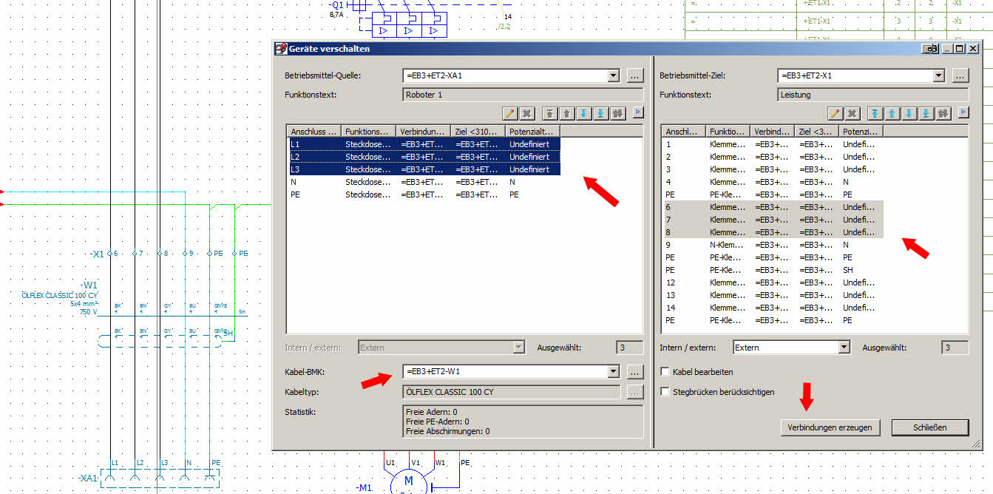Image resolution: width=993 pixels, height=494 pixels.
Task: Click the Funktions… column header in source list
Action: click(x=369, y=132)
